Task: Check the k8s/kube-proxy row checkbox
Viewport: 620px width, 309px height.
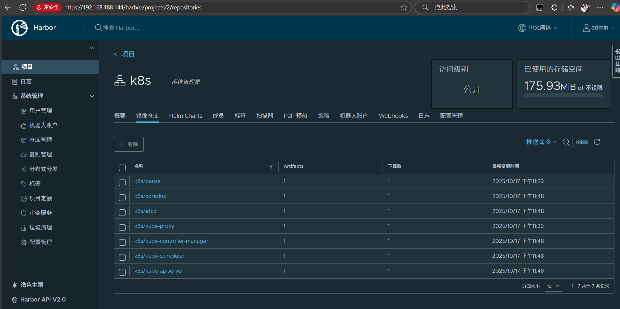Action: [x=122, y=228]
